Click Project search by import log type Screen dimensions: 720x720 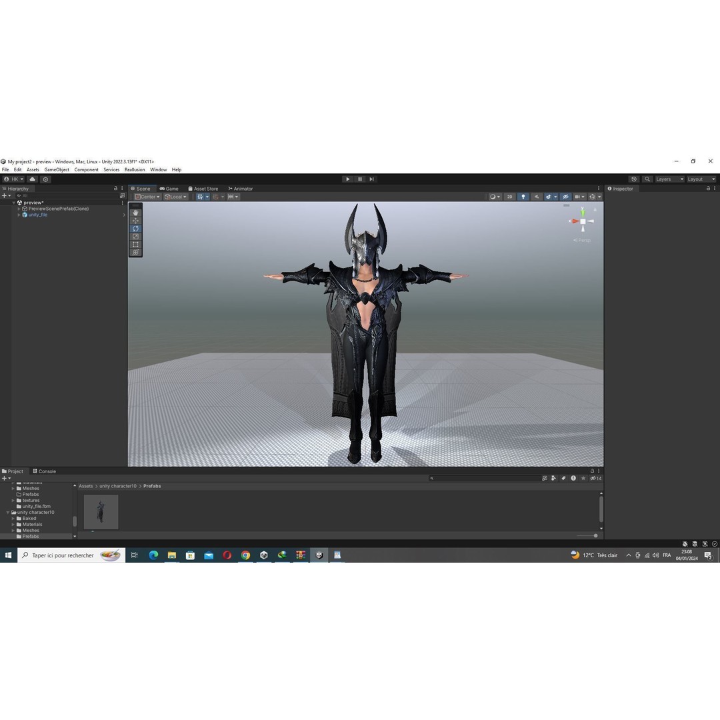(x=573, y=478)
